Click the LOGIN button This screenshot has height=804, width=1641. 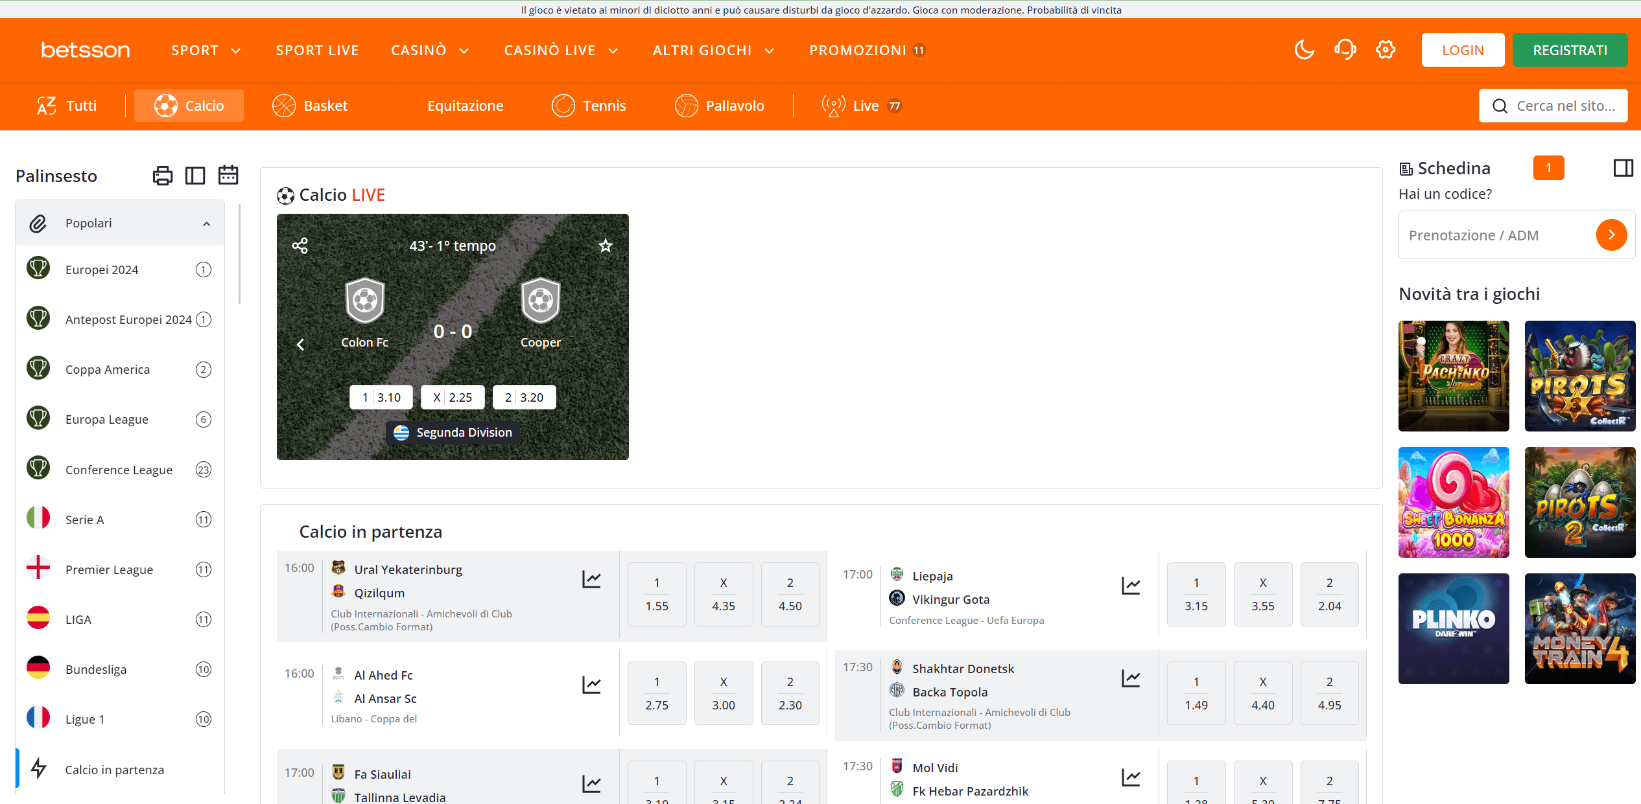[x=1463, y=50]
